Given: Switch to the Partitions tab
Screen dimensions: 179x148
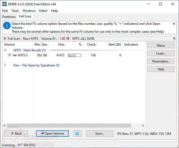Looking at the screenshot, I should [x=9, y=17].
